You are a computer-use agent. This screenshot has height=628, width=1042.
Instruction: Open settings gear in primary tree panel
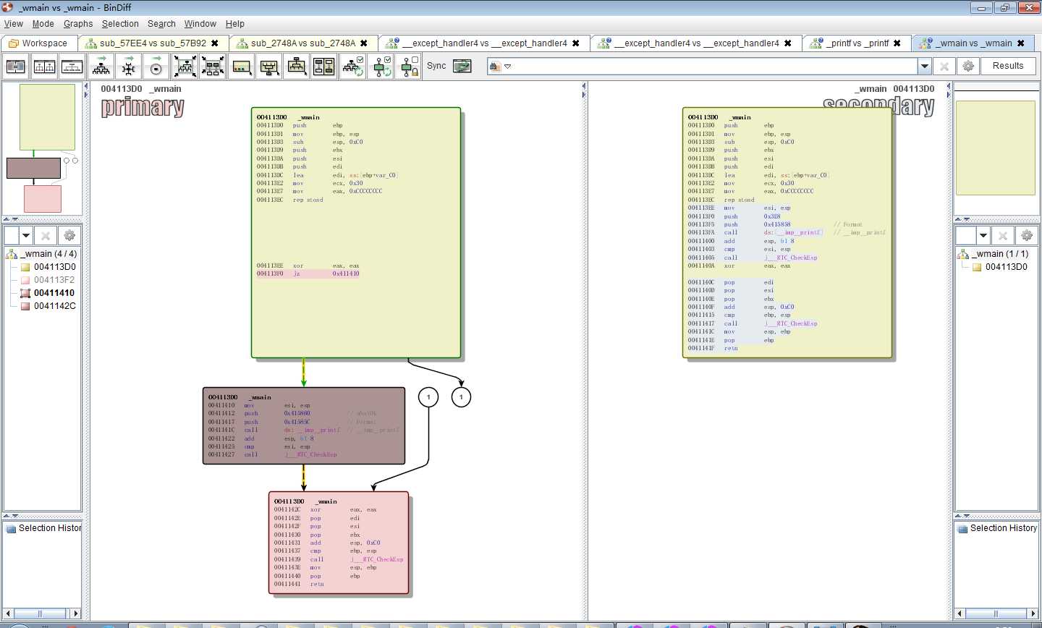[69, 236]
